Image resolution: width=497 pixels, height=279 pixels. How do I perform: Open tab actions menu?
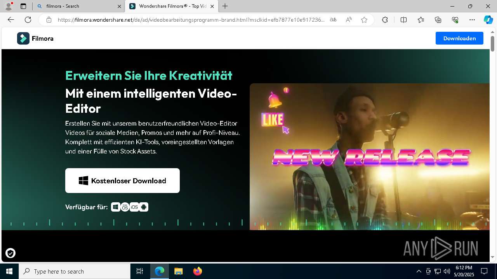click(x=23, y=6)
